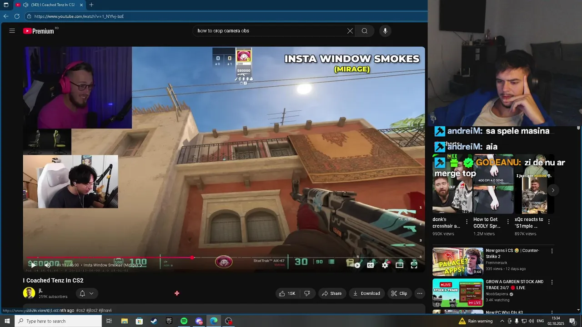The width and height of the screenshot is (582, 327).
Task: Open Spotify from the taskbar
Action: [x=184, y=321]
